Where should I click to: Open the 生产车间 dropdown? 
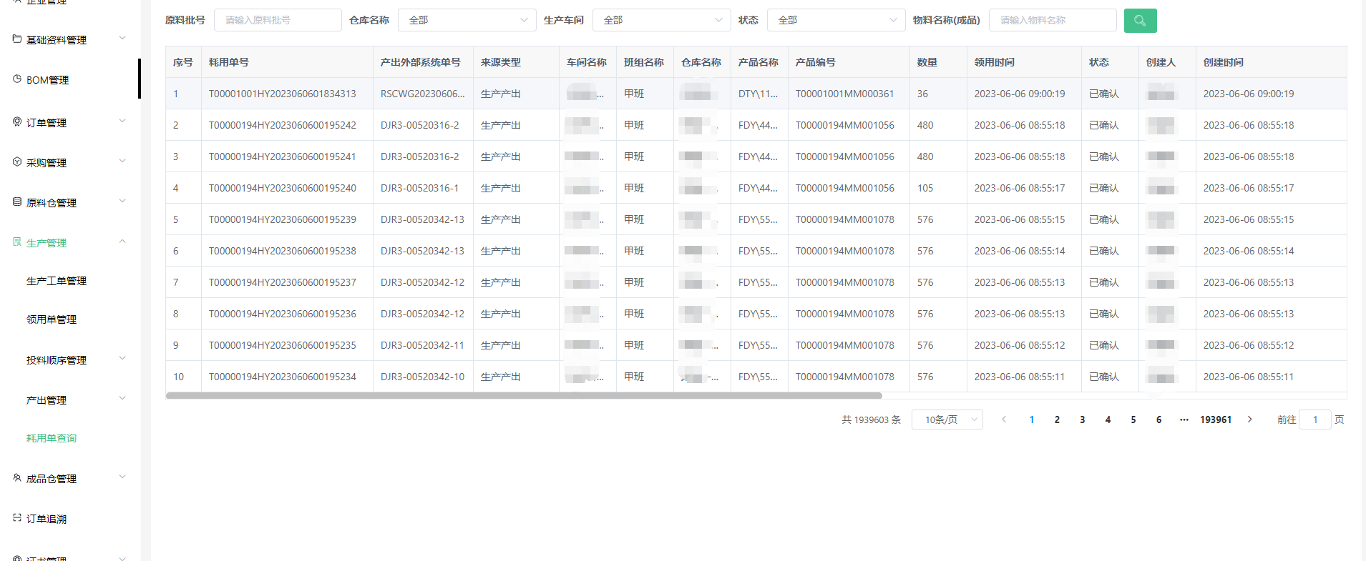(661, 21)
